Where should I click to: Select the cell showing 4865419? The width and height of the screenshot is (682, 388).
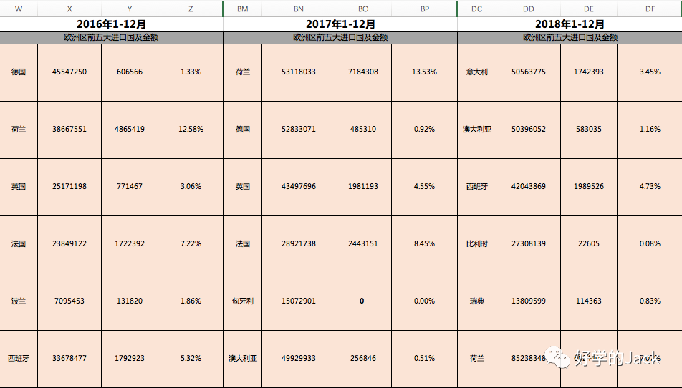point(130,130)
